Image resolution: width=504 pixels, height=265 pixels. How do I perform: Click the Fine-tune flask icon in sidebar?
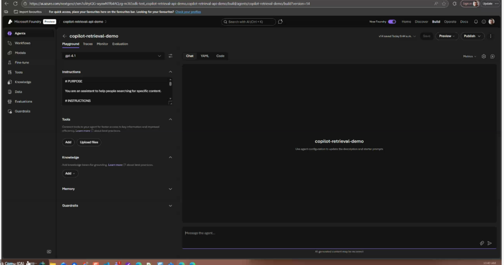tap(10, 62)
